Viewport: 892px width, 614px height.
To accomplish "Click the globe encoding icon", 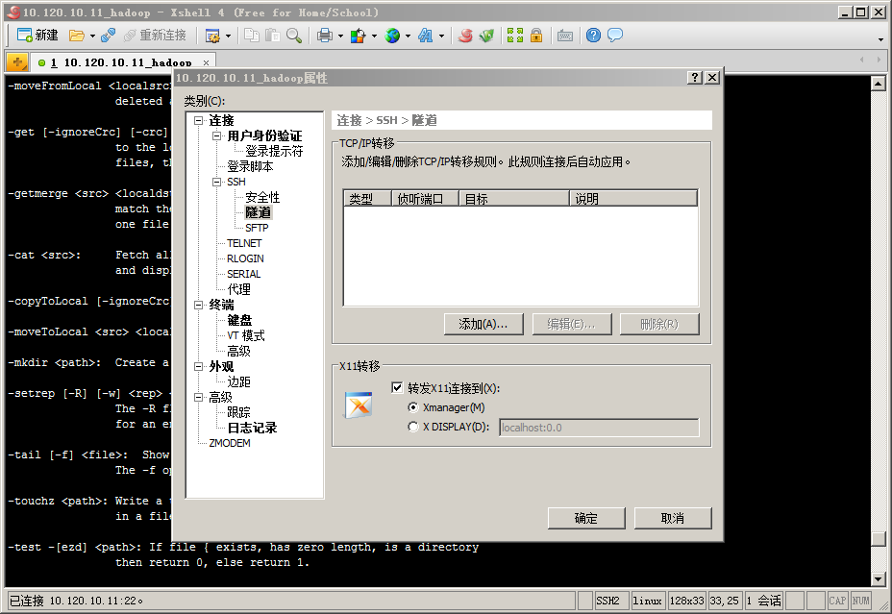I will click(392, 36).
